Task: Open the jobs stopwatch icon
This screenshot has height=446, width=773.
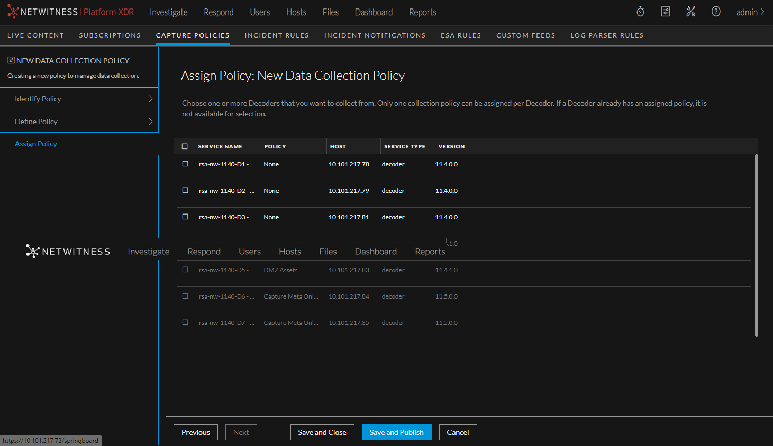Action: pyautogui.click(x=640, y=11)
